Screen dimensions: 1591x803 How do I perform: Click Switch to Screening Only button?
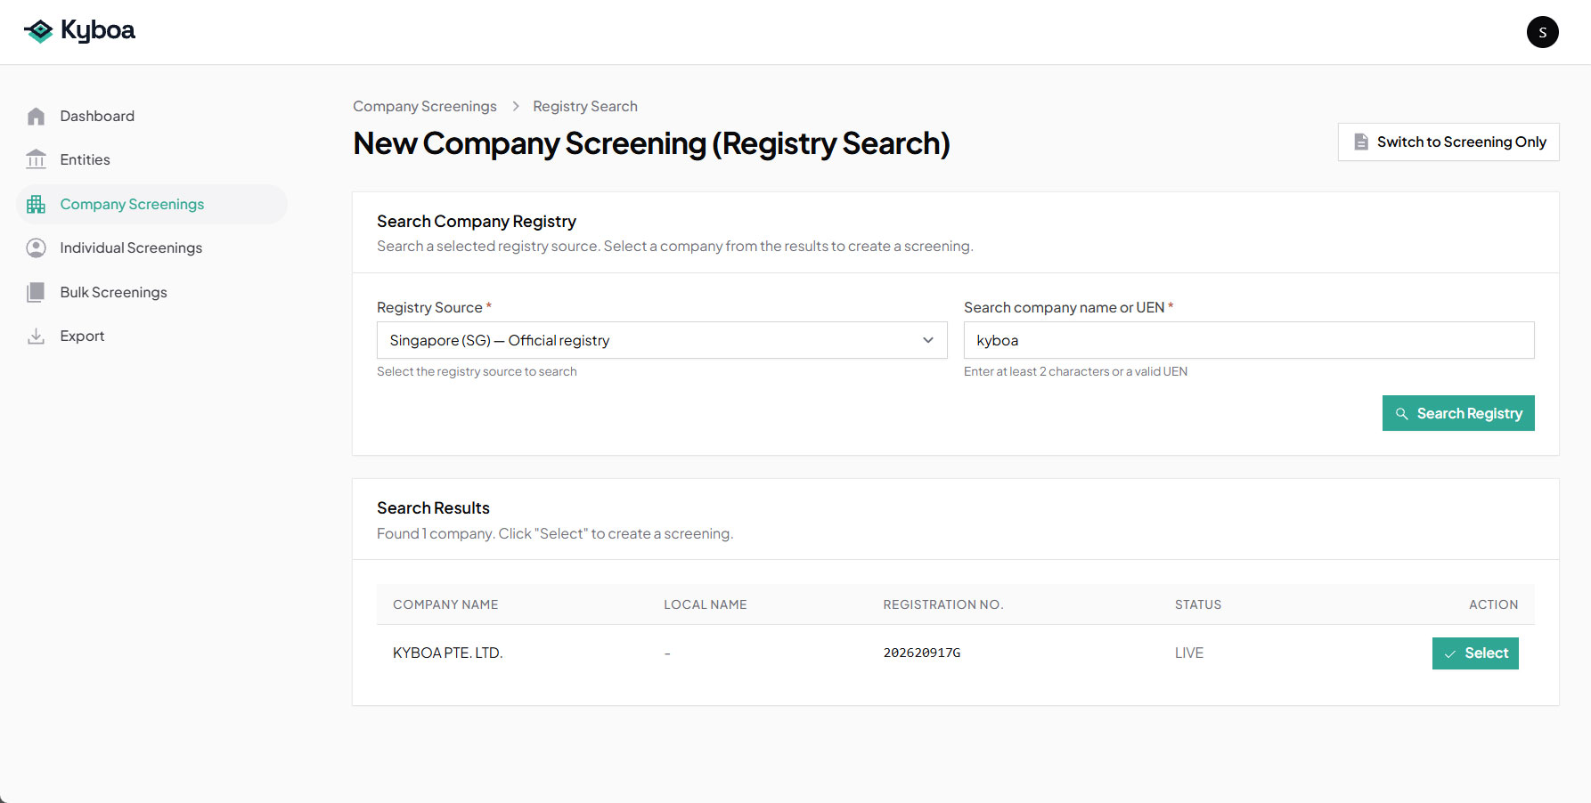pyautogui.click(x=1448, y=142)
